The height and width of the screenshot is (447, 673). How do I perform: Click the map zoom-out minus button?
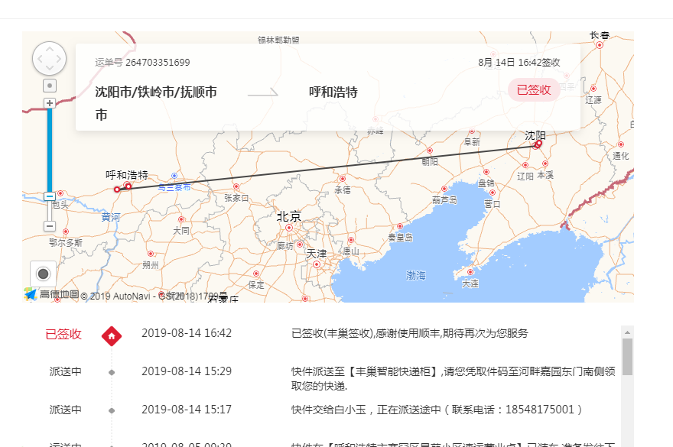pos(50,226)
